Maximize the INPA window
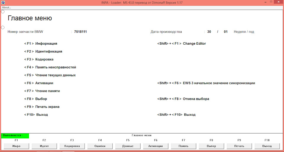The image size is (284, 152). click(271, 2)
